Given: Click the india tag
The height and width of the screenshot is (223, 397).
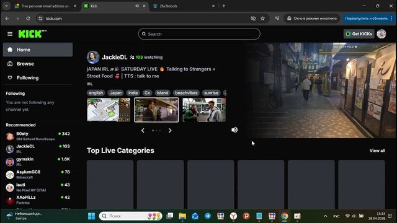Looking at the screenshot, I should coord(133,93).
